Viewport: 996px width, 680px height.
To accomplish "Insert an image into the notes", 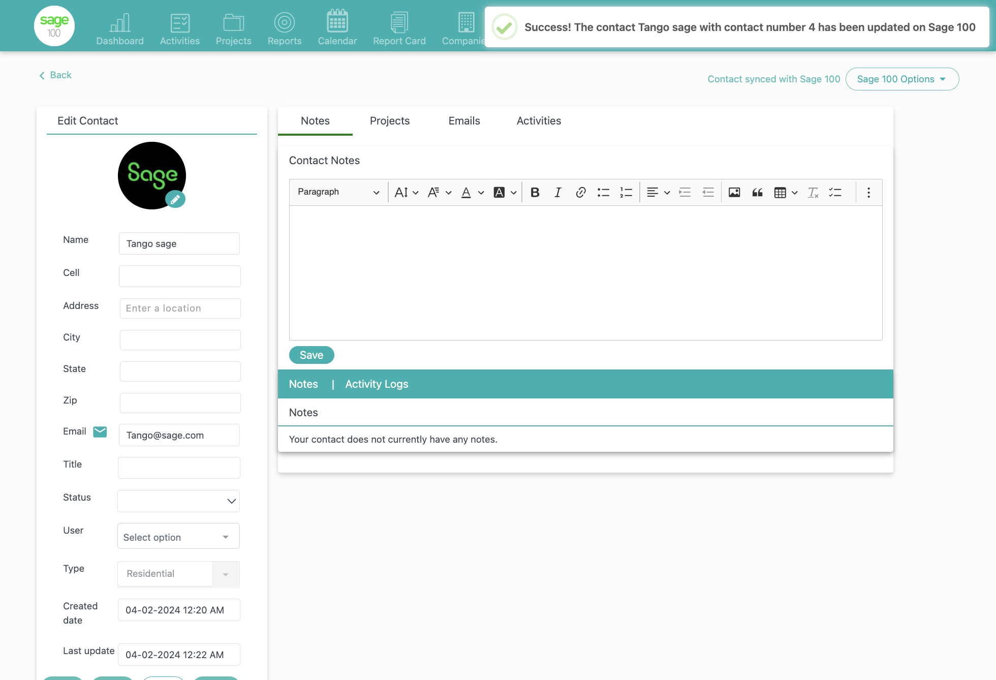I will point(734,192).
